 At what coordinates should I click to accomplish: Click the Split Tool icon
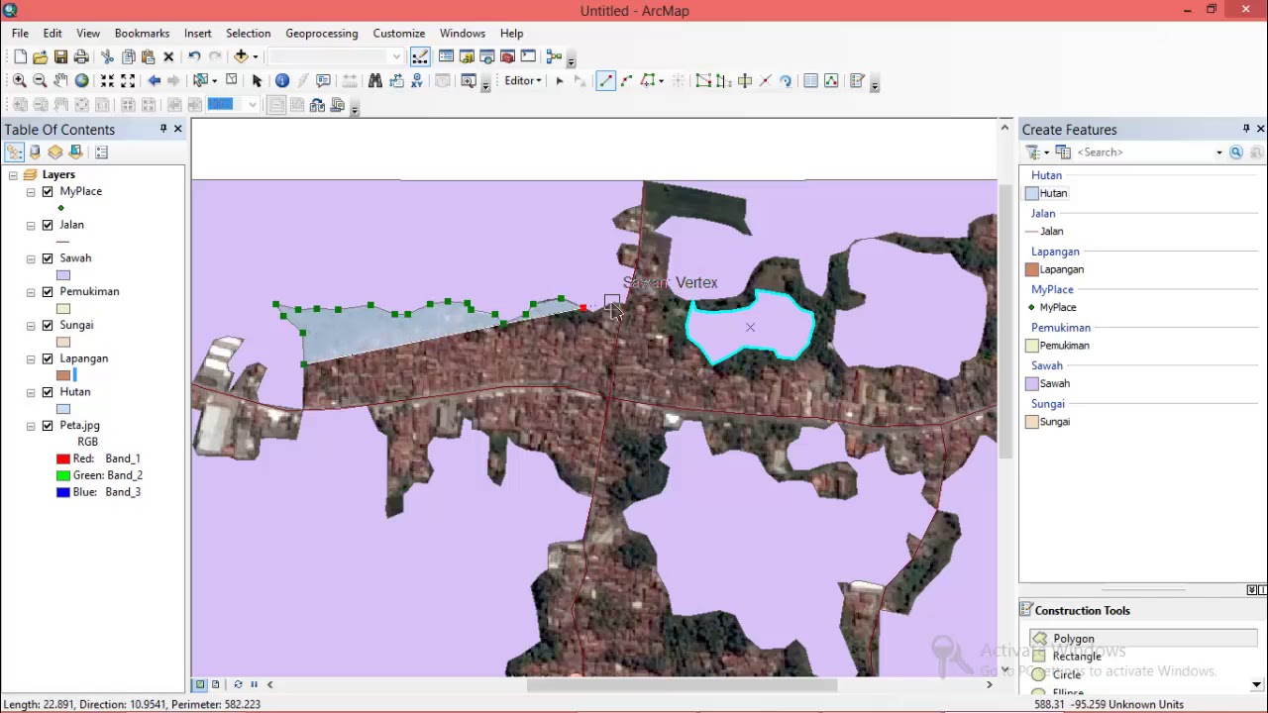765,81
